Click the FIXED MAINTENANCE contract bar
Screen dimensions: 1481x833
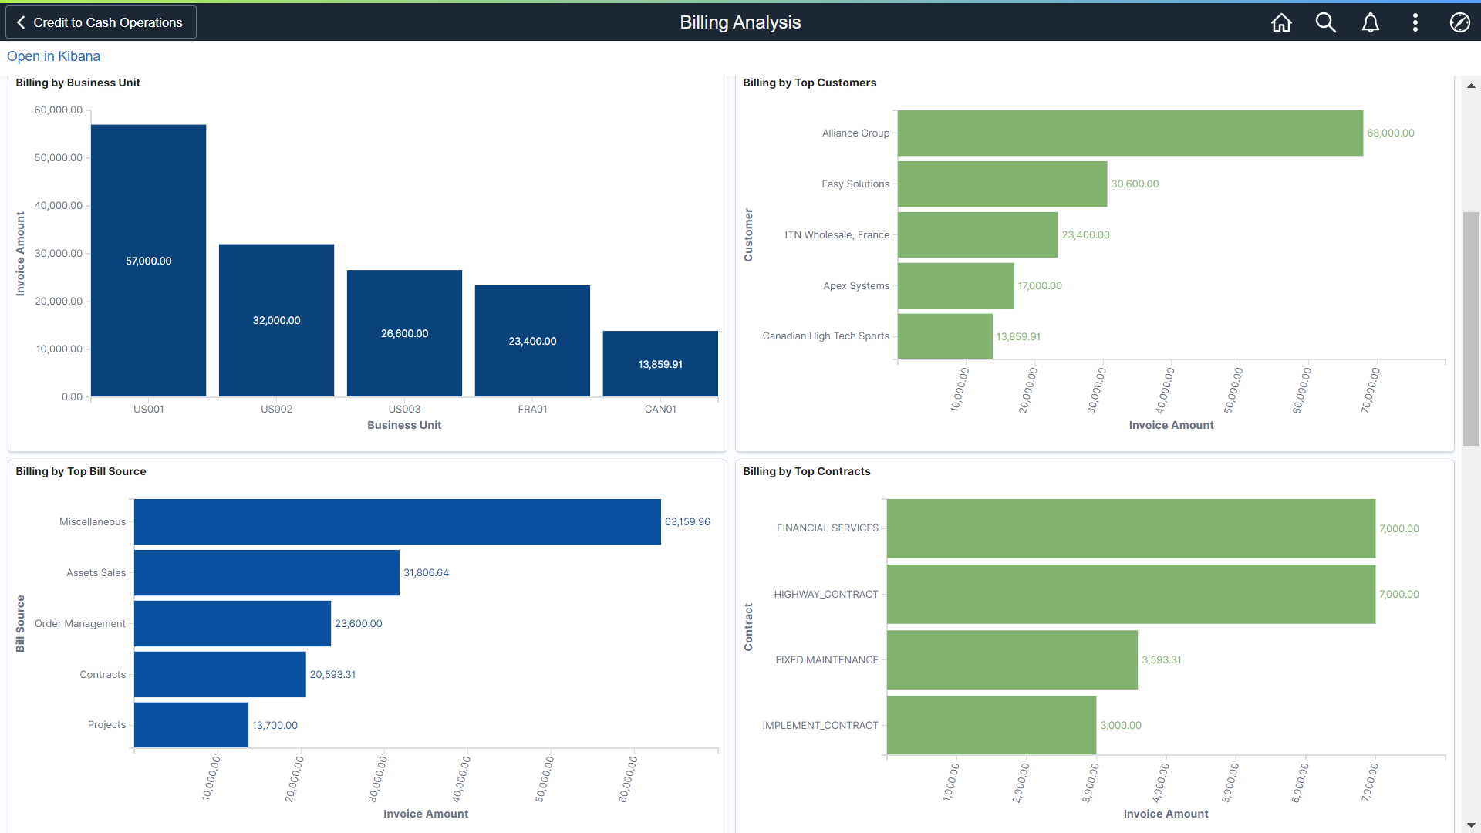[1011, 659]
